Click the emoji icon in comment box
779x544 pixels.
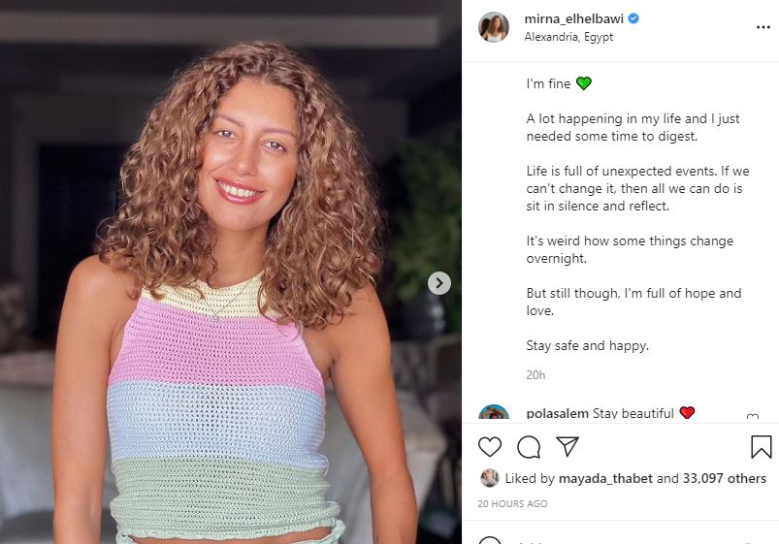point(491,539)
